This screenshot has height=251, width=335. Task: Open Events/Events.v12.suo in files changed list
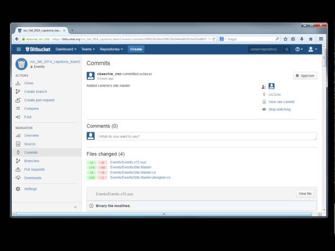tap(128, 162)
